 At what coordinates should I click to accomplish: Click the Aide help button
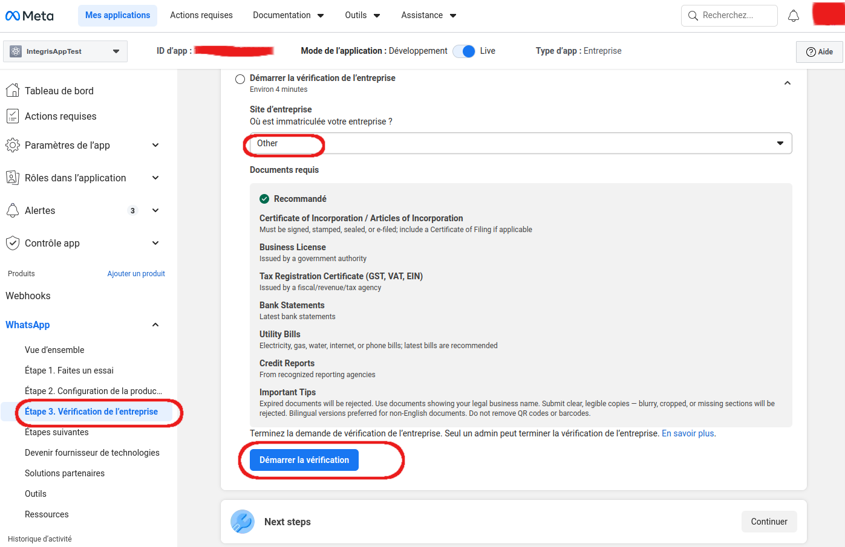click(820, 52)
